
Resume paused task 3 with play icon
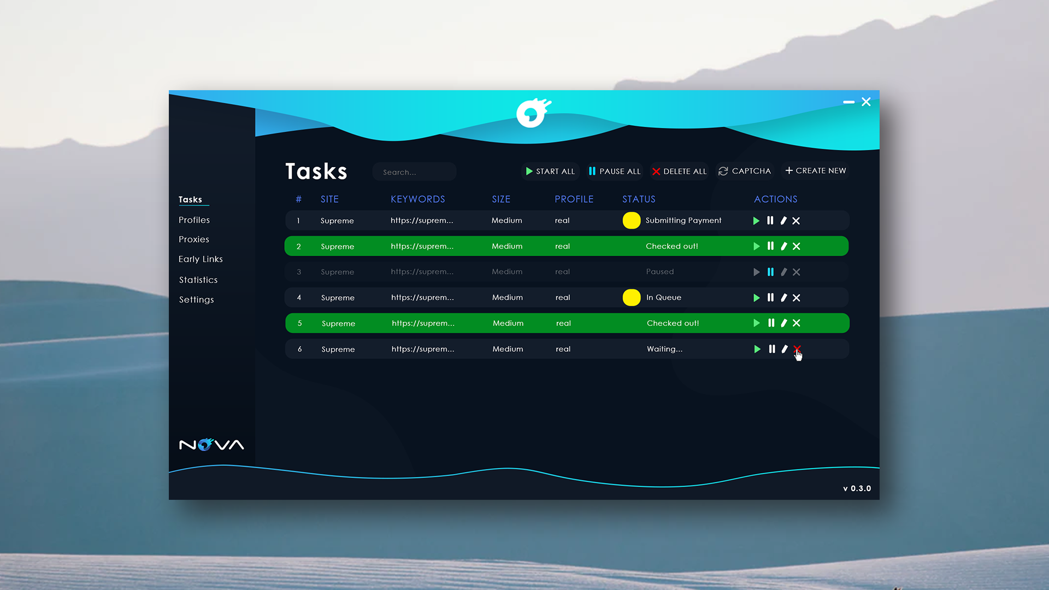click(756, 272)
